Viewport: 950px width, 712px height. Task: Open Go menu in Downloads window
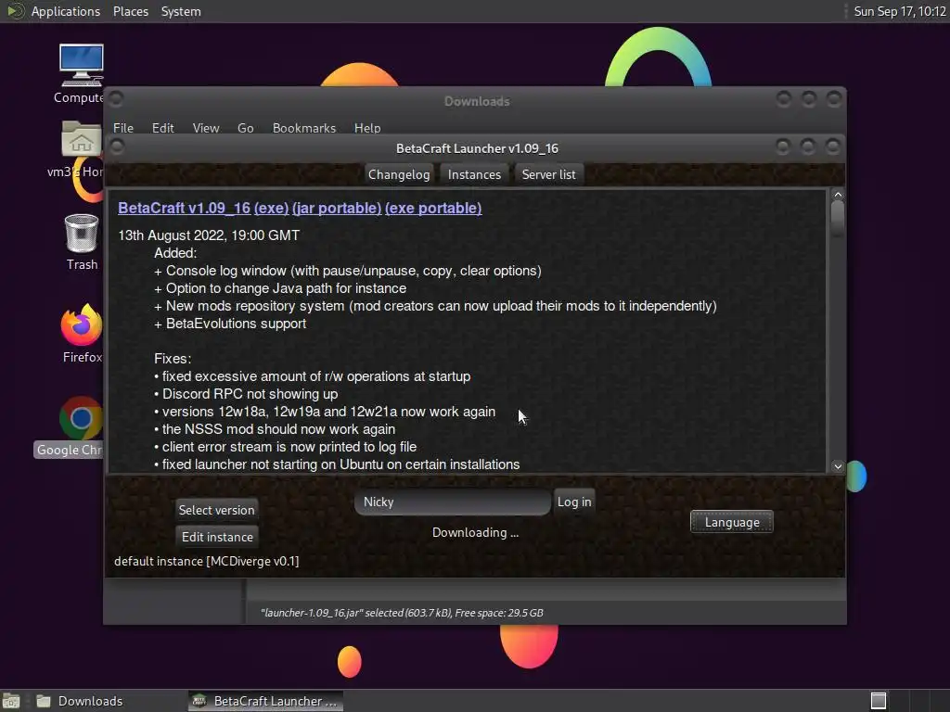coord(245,128)
